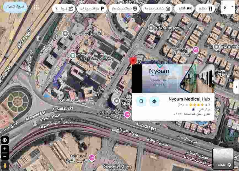Collapse the side panel arrow at right edge
Screen dimensions: 239x171
click(236, 87)
